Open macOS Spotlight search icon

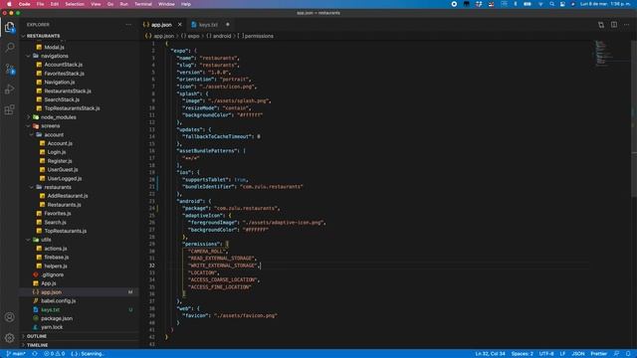(x=551, y=4)
